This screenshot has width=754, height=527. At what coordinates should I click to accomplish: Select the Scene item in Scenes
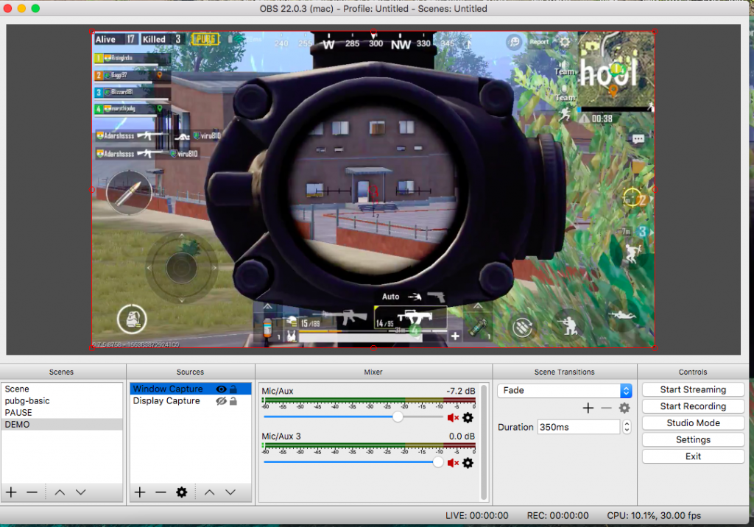coord(62,389)
